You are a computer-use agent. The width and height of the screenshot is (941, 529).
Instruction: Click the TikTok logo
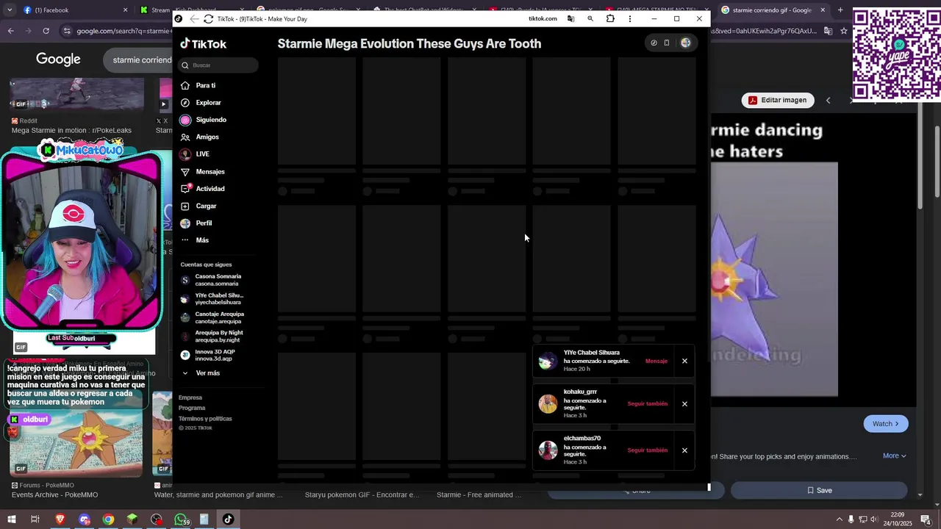[x=204, y=44]
